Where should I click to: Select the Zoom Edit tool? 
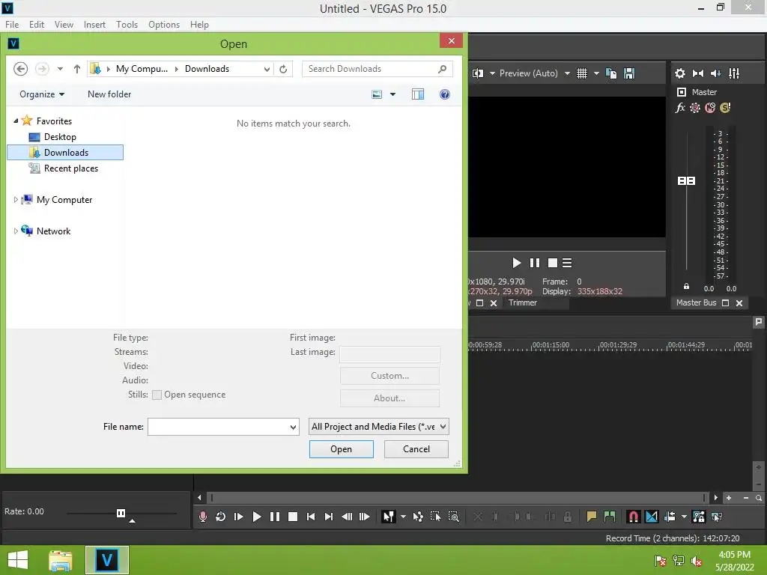[x=453, y=517]
